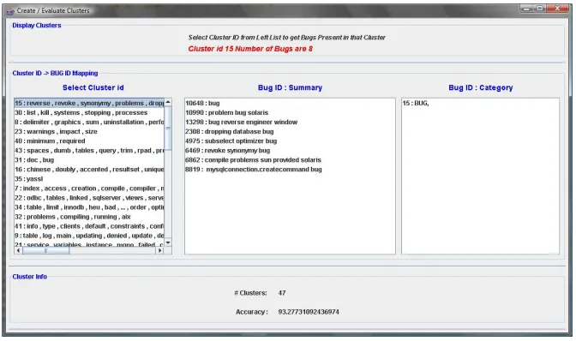
Task: Click the cluster list horizontal scrollbar thumb
Action: (45, 251)
